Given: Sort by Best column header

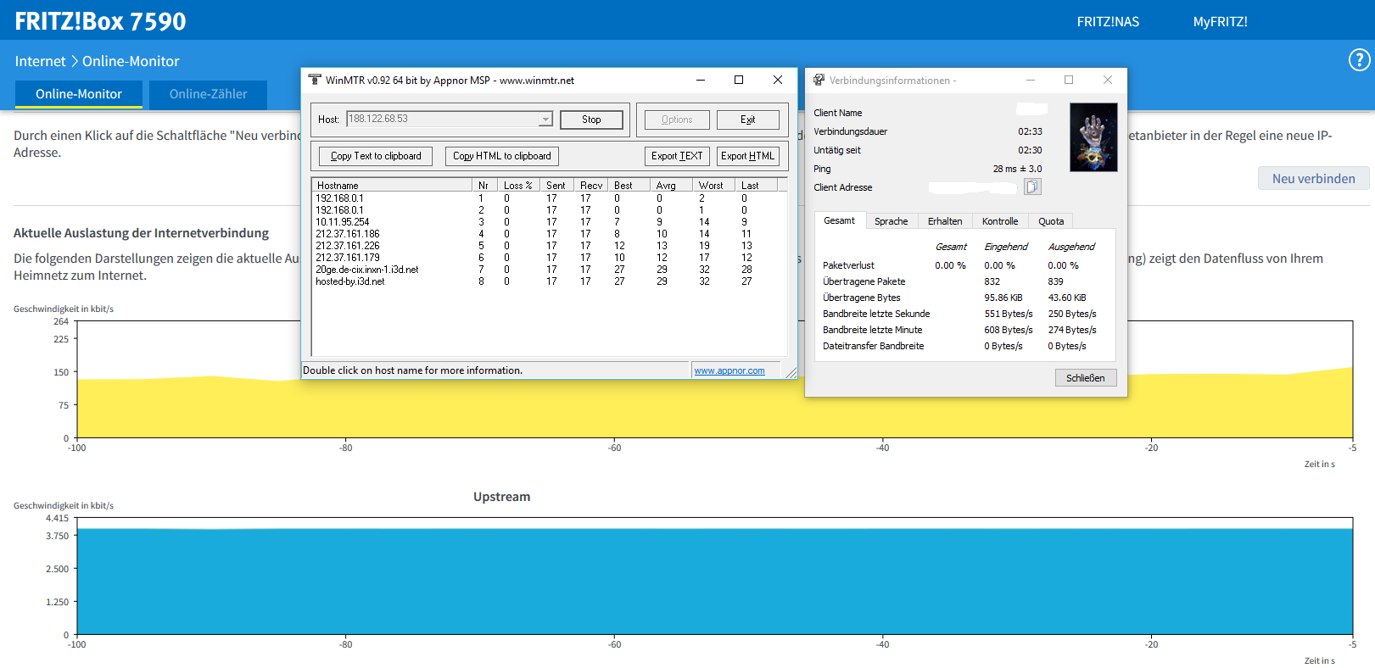Looking at the screenshot, I should coord(629,185).
